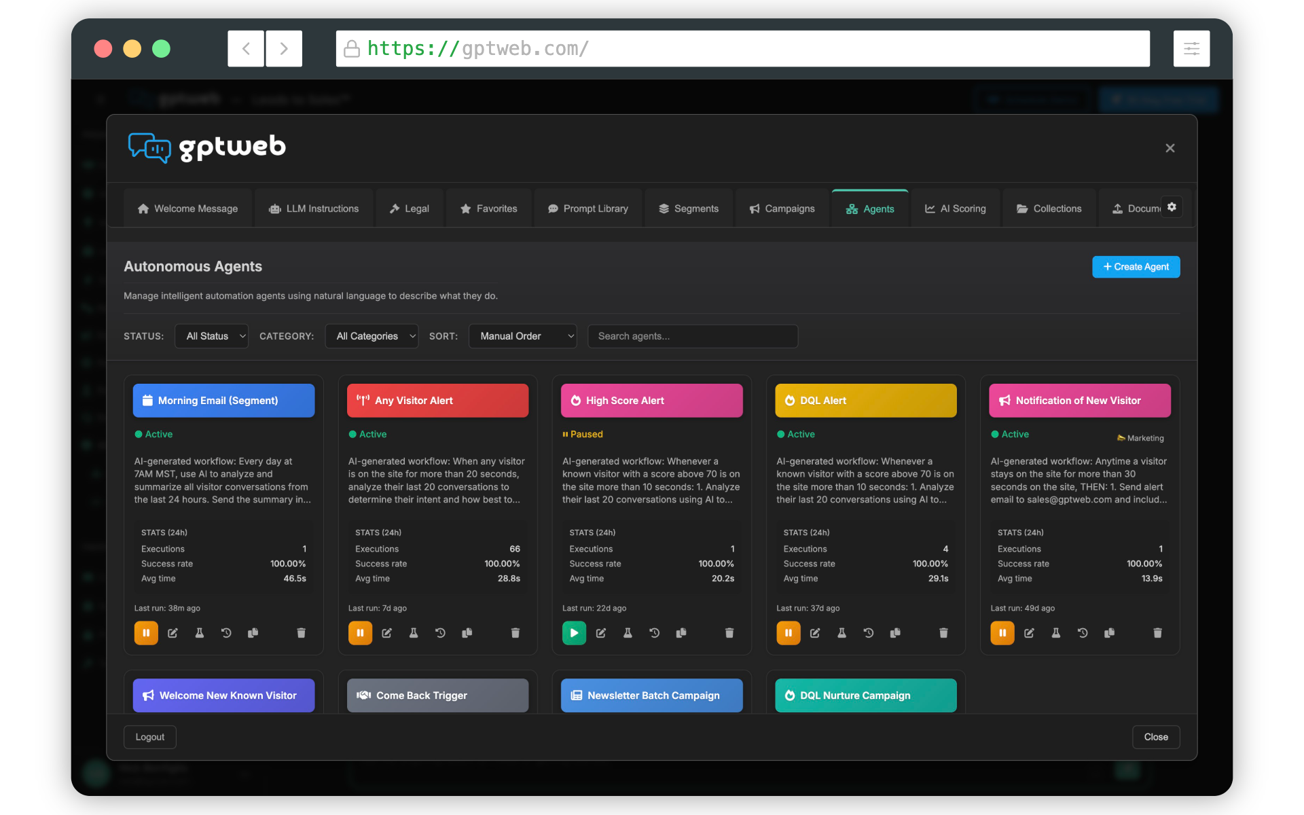
Task: Open the All Status filter dropdown
Action: click(211, 336)
